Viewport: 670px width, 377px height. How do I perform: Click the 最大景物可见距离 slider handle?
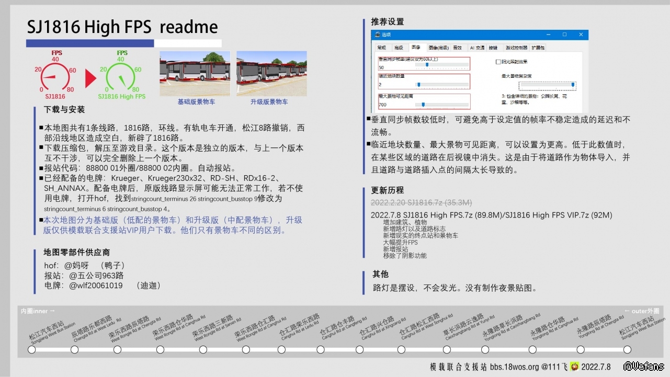click(423, 105)
